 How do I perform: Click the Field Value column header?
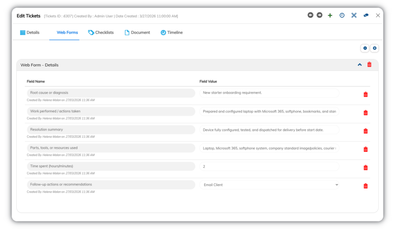[x=208, y=81]
